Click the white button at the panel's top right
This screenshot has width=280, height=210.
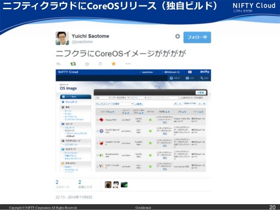click(201, 93)
